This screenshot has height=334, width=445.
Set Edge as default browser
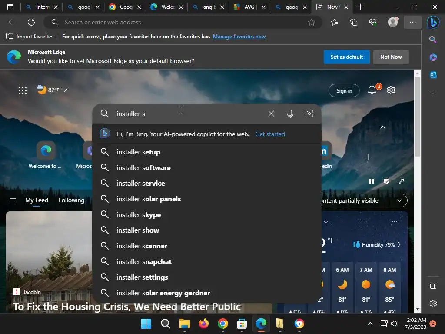tap(346, 57)
